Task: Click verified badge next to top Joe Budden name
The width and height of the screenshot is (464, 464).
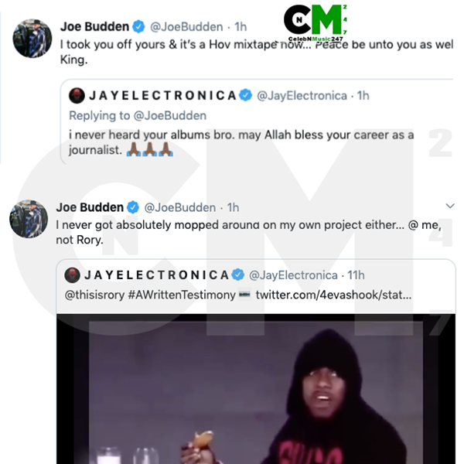Action: click(x=138, y=26)
